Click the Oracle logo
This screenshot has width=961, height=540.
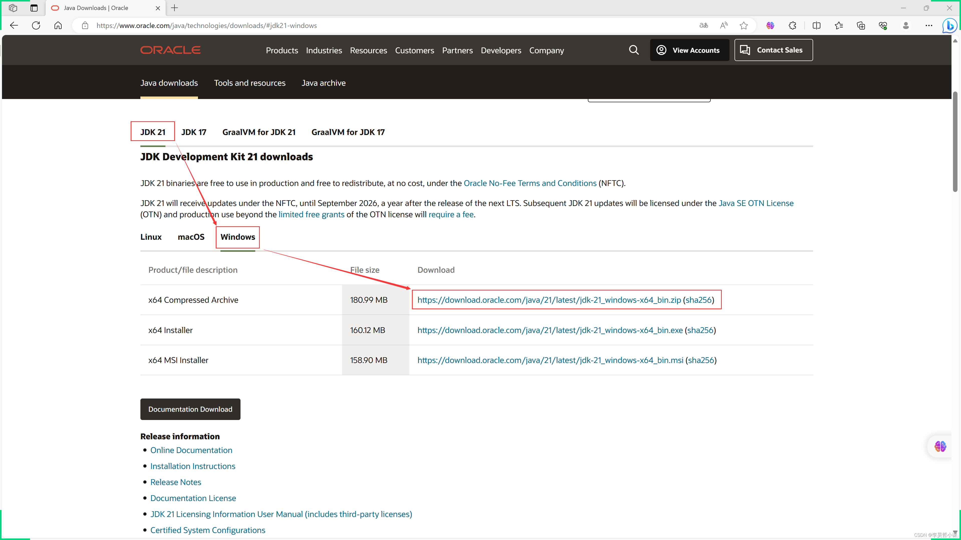(170, 50)
